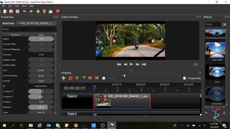Click the Alpha value slider

click(x=41, y=39)
